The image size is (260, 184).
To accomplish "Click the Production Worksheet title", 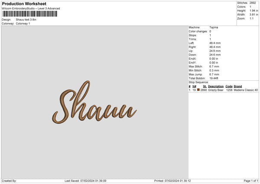I will tap(24, 3).
